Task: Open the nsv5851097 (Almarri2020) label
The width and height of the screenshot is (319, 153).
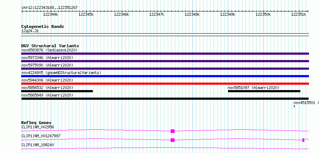Action: pyautogui.click(x=253, y=88)
